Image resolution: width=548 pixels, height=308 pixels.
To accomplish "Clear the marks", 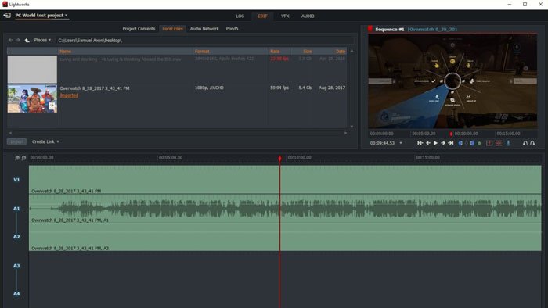I will point(467,143).
